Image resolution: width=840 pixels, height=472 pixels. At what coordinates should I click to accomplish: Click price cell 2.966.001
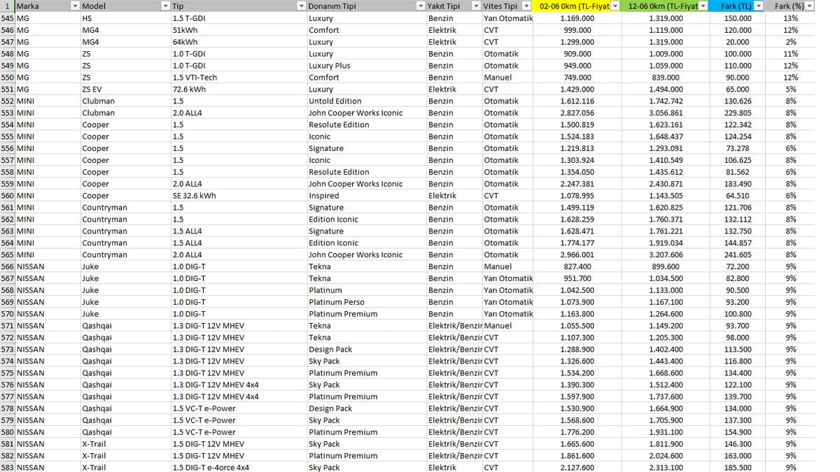click(577, 255)
